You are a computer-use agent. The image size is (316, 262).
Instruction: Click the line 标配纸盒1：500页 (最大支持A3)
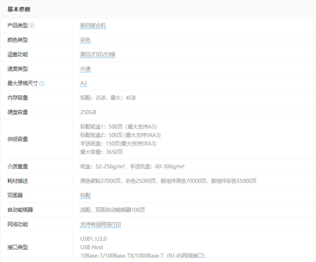[118, 127]
